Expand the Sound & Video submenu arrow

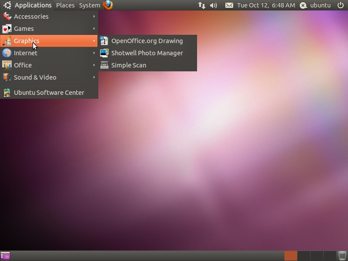point(94,77)
